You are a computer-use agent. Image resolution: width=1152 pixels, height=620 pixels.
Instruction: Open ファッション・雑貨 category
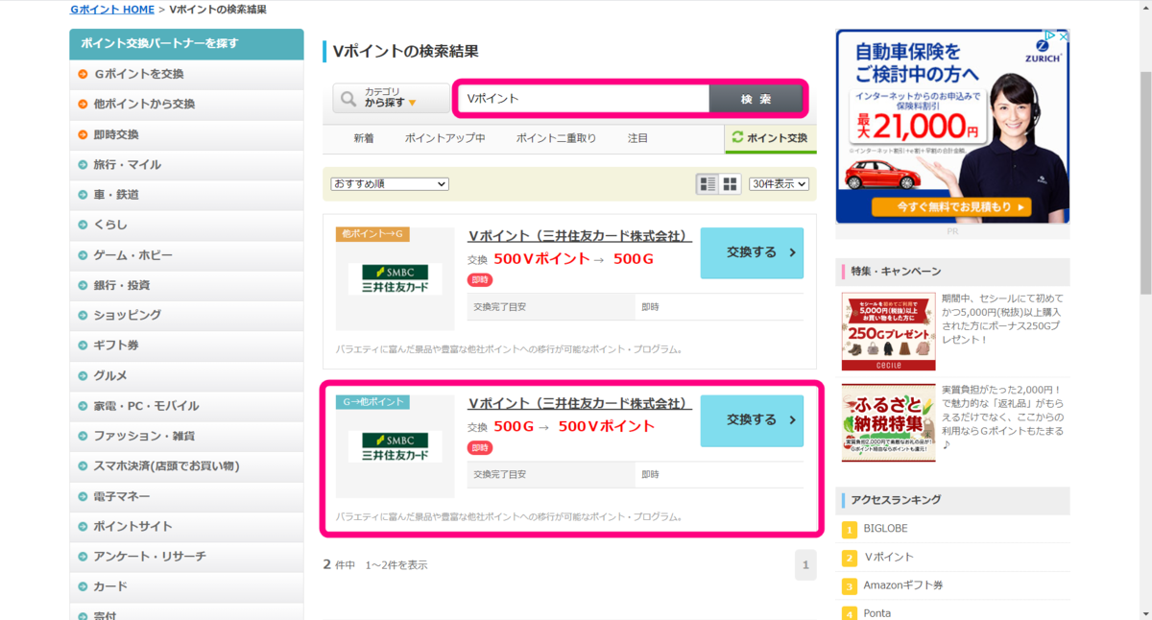[186, 436]
